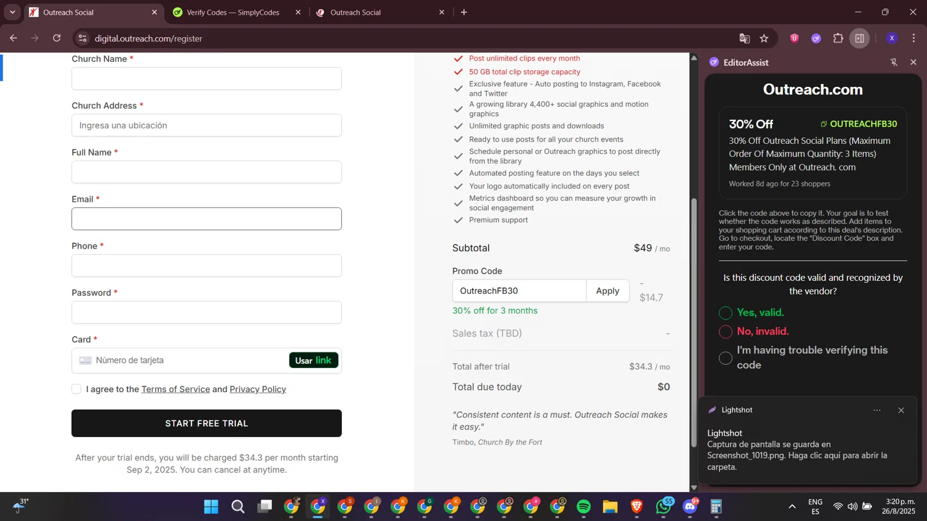Close the Verify Codes tab
Viewport: 927px width, 521px height.
click(298, 12)
